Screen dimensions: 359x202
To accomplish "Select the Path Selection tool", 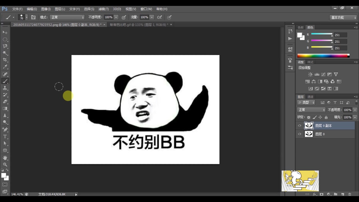I will (x=5, y=143).
